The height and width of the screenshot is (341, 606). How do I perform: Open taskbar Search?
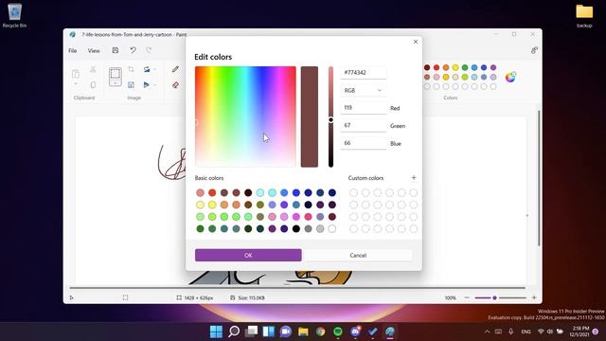coord(234,332)
